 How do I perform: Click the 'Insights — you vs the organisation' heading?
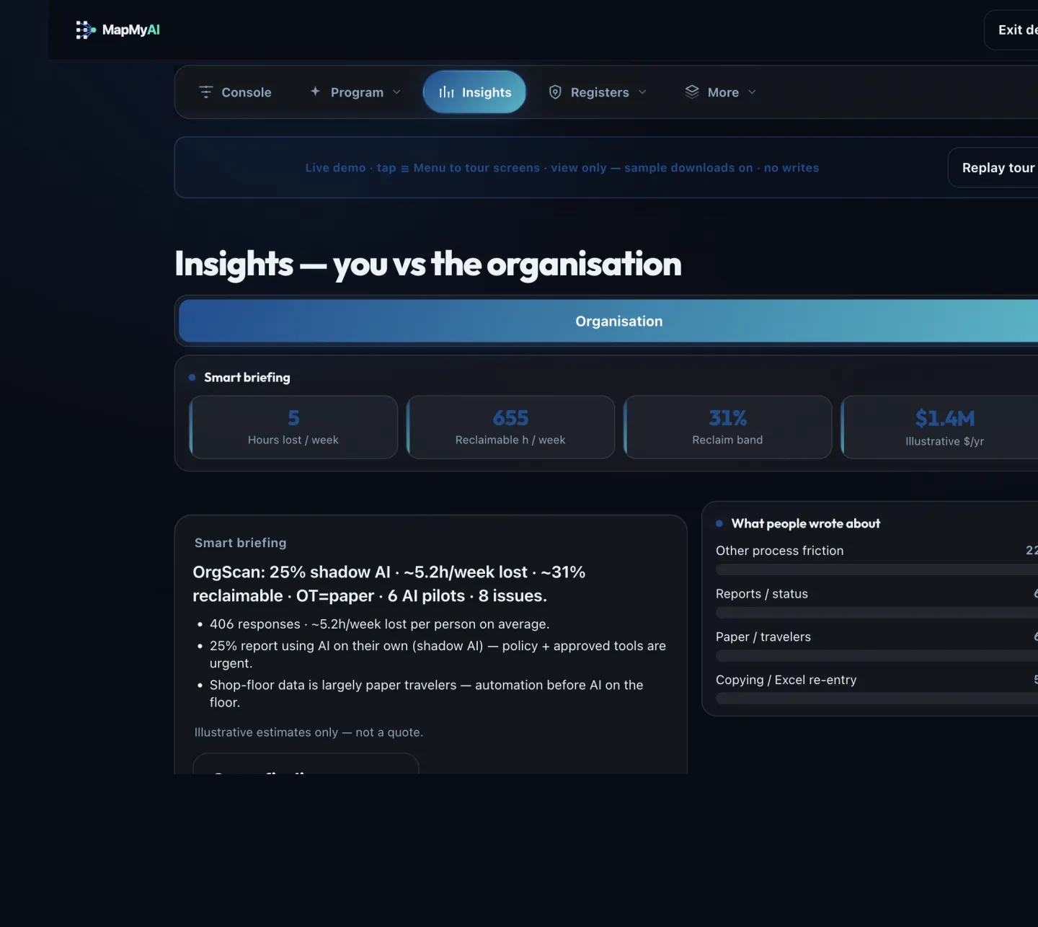click(x=428, y=264)
